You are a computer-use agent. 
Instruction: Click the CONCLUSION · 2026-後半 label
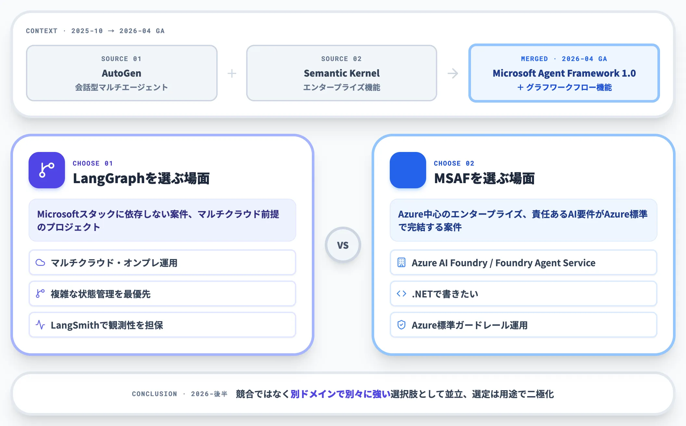click(180, 394)
